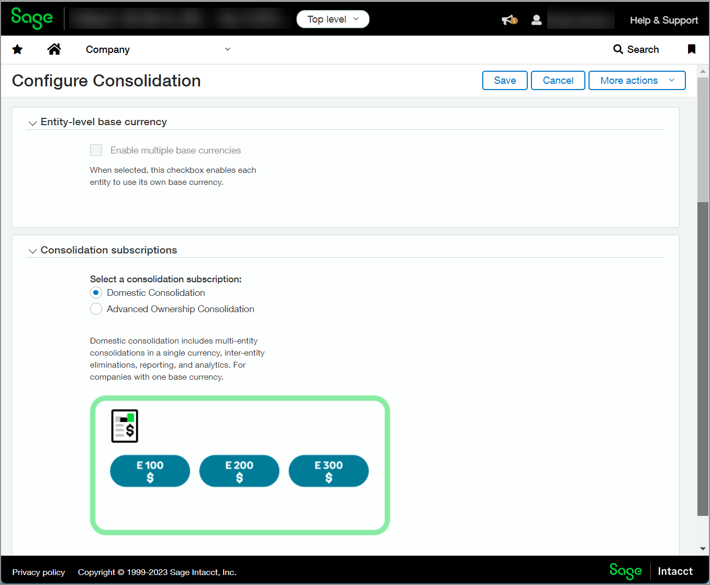
Task: Go to the home icon
Action: tap(54, 49)
